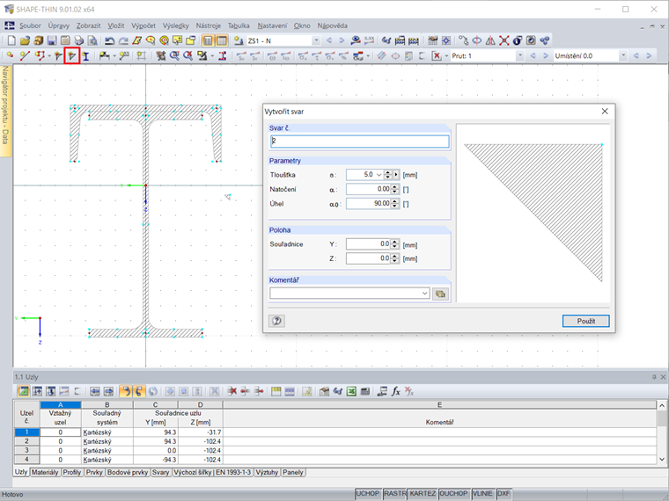Increase Úhel angle using the stepper

click(394, 201)
